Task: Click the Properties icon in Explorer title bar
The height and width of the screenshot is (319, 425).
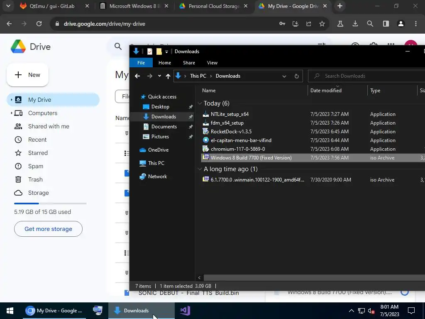Action: (x=149, y=52)
